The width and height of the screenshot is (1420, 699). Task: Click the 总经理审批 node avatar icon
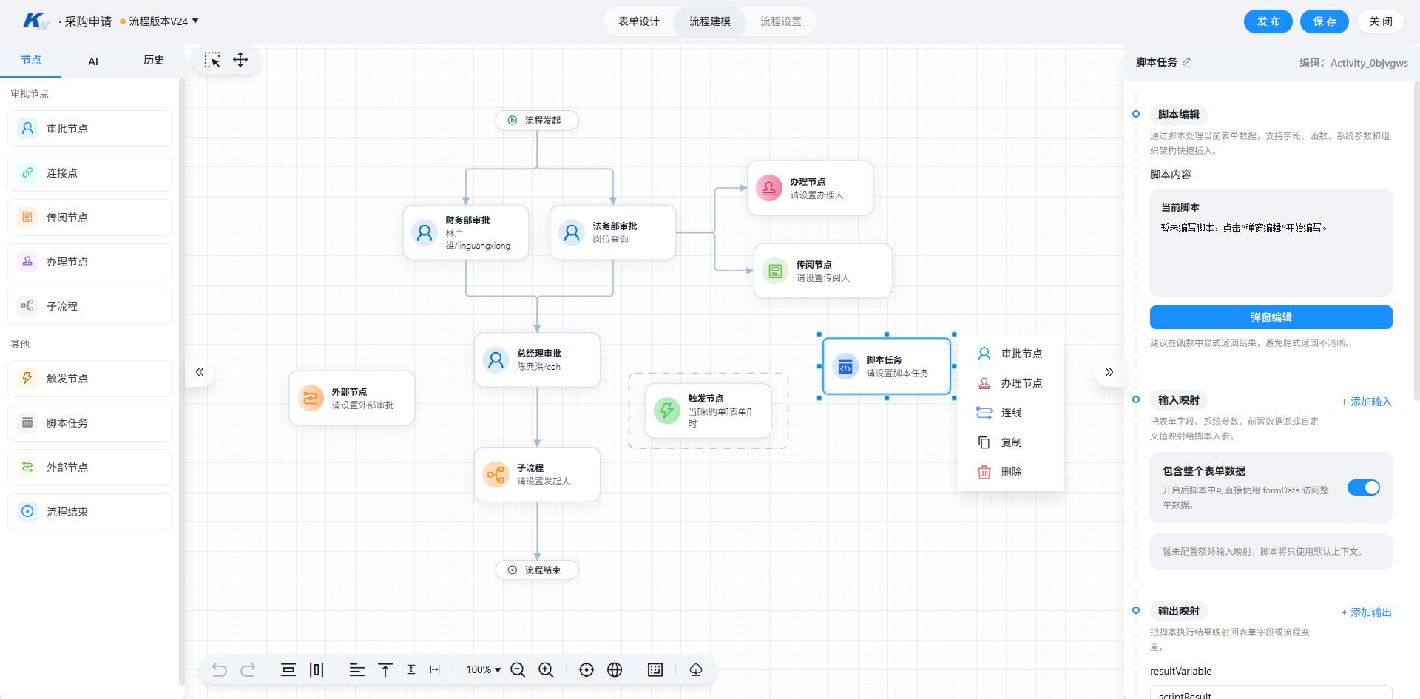[x=496, y=360]
